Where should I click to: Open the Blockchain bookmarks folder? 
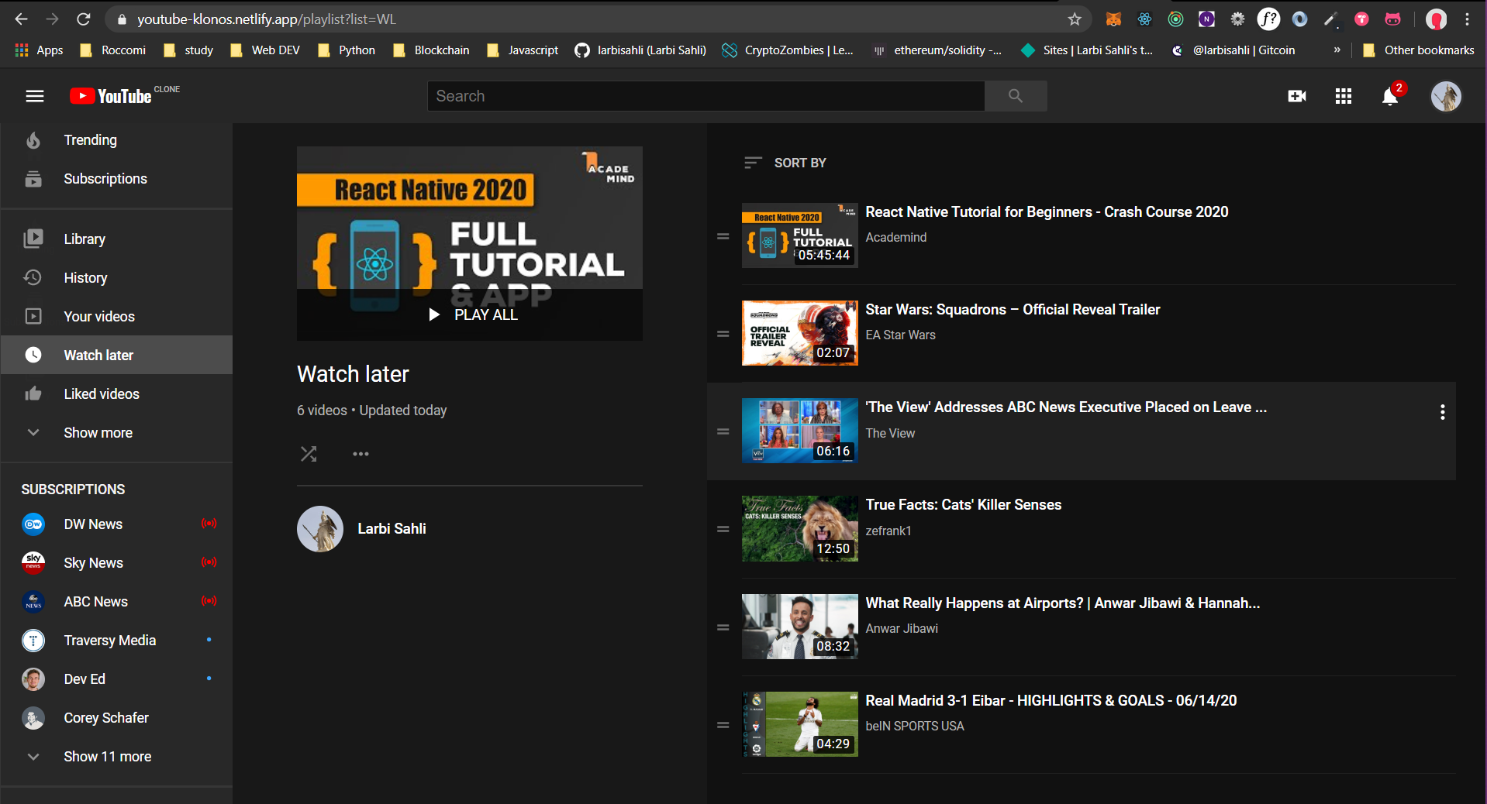(431, 50)
